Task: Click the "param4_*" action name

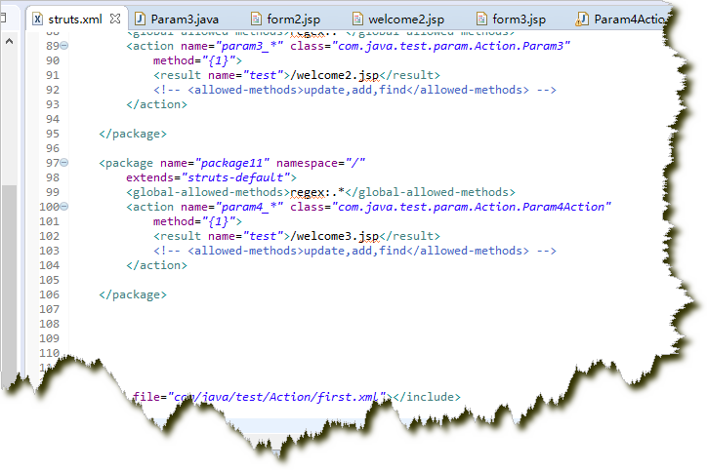Action: point(249,207)
